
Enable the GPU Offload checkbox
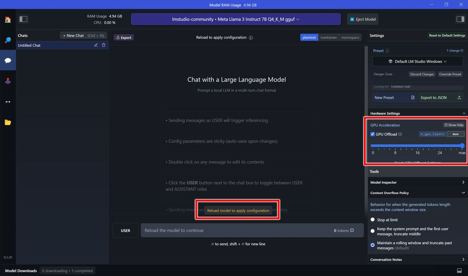coord(372,134)
